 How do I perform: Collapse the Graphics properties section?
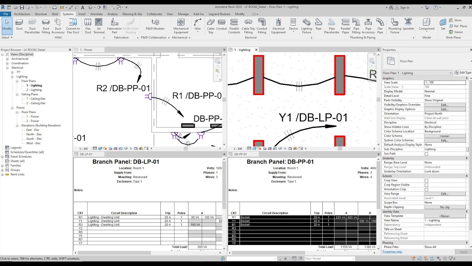[467, 78]
